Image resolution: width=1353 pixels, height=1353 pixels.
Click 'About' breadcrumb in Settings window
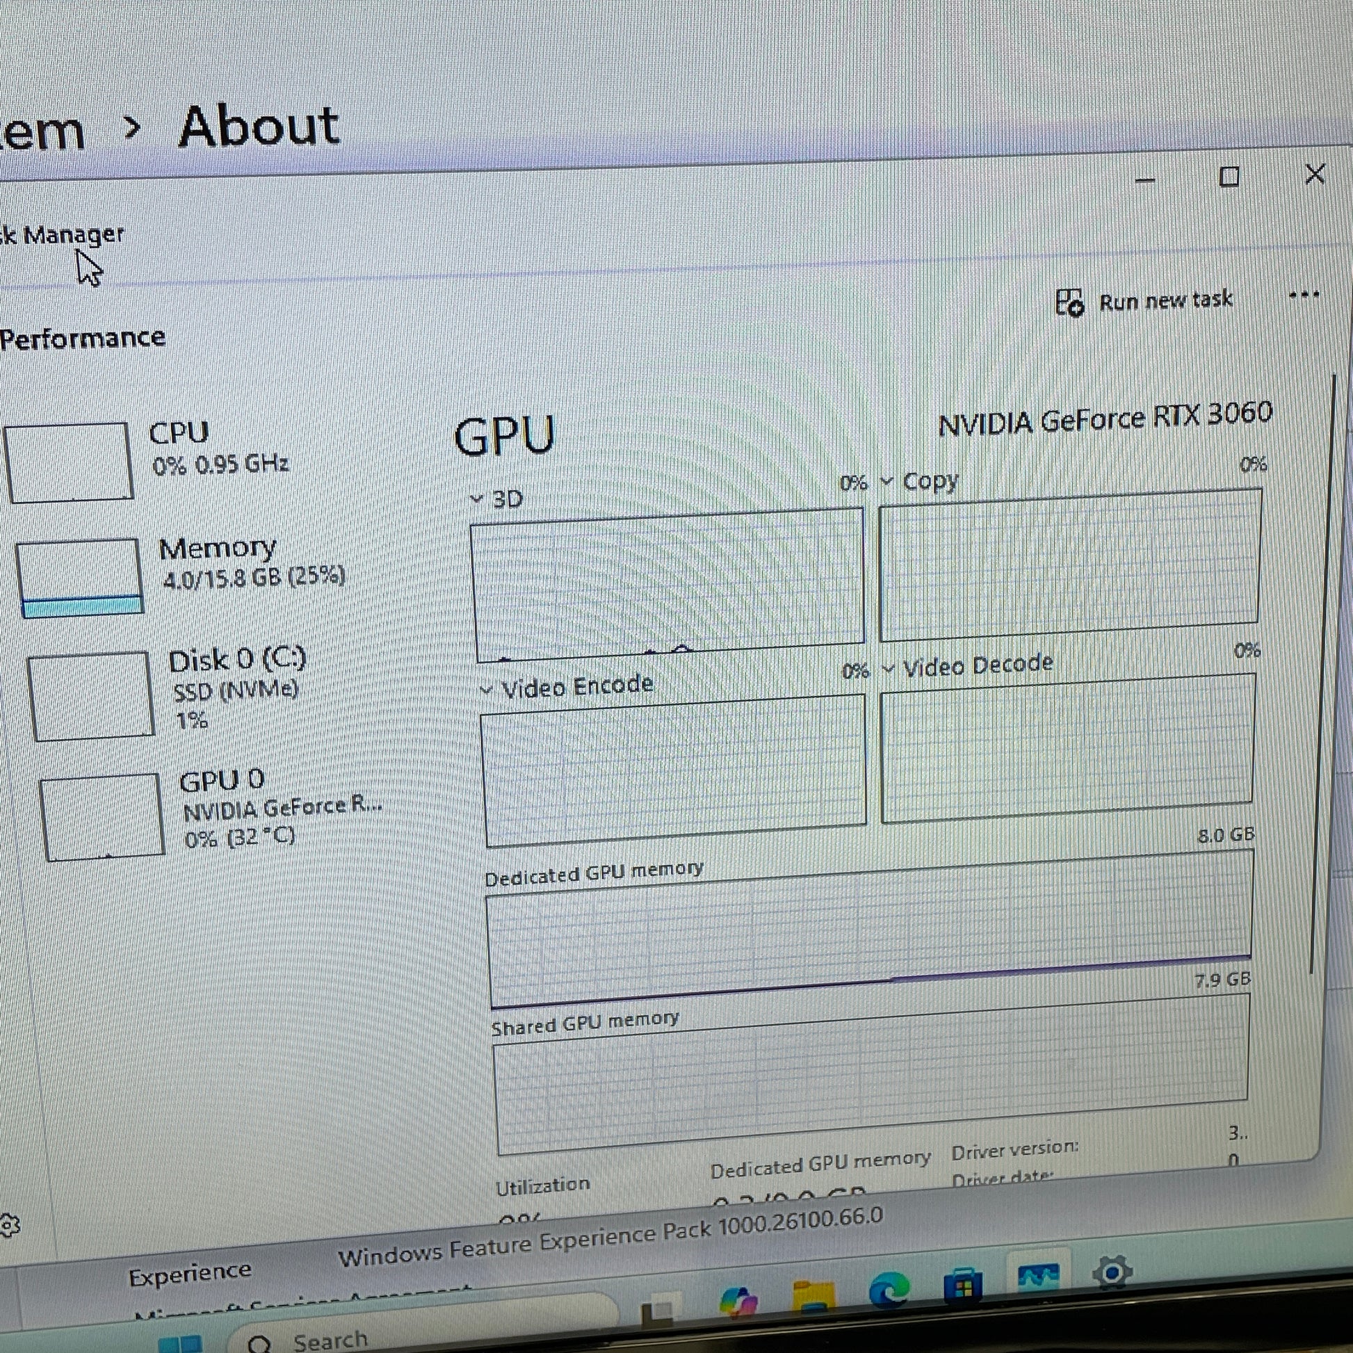click(259, 126)
